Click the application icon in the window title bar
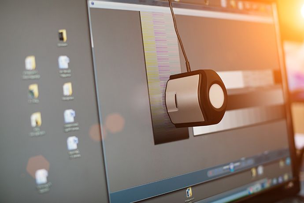Viewport: 304px width, 203px height. pos(92,4)
